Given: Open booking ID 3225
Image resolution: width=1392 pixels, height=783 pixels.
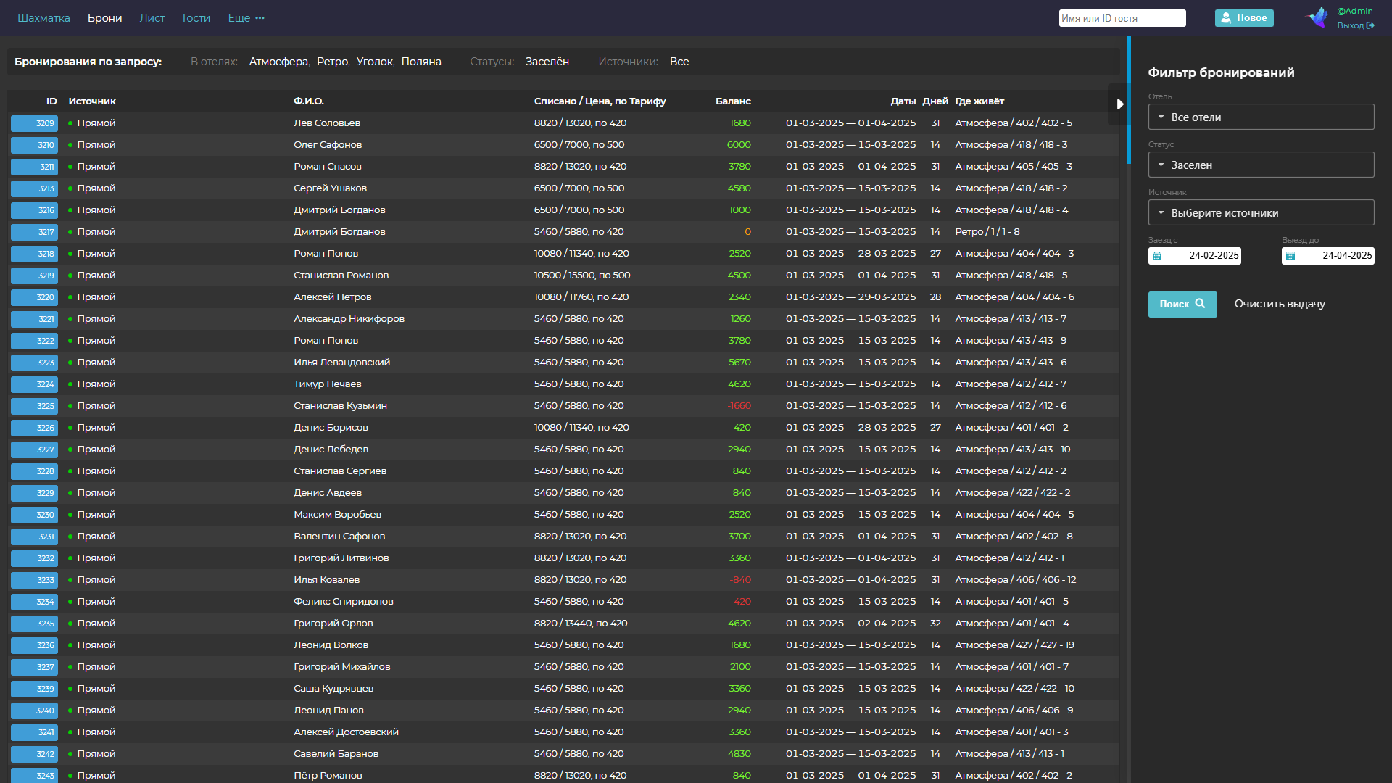Looking at the screenshot, I should 34,406.
